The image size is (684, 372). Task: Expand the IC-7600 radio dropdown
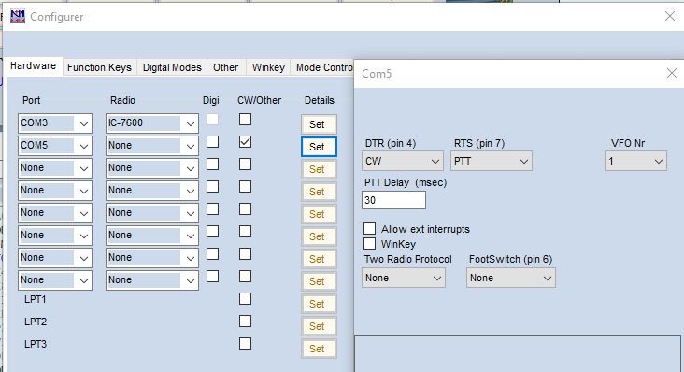pyautogui.click(x=151, y=123)
